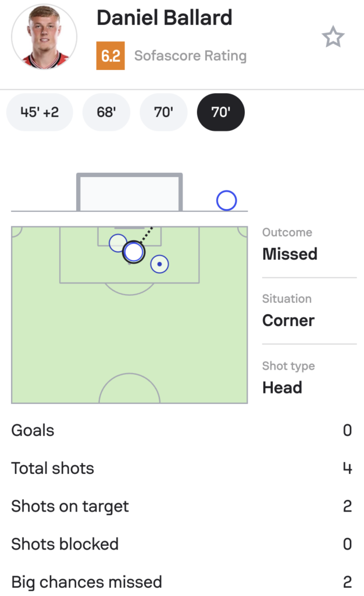Screen dimensions: 364x596
Task: Click the orange 6.2 rating badge
Action: click(x=110, y=56)
